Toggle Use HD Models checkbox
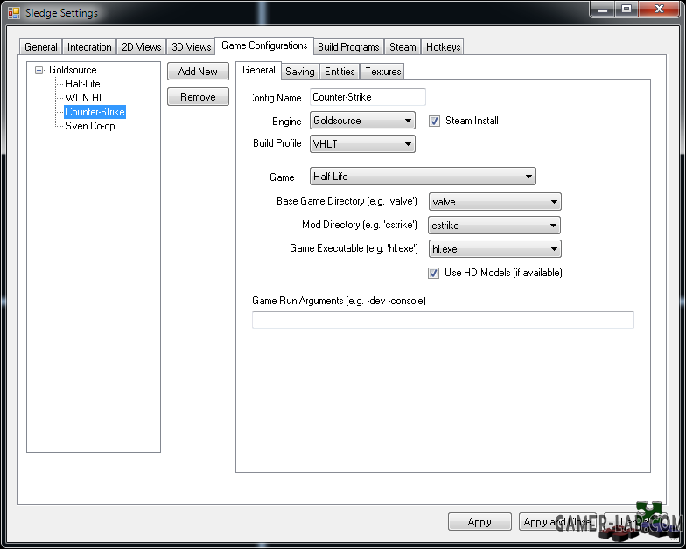This screenshot has width=686, height=549. [x=434, y=273]
